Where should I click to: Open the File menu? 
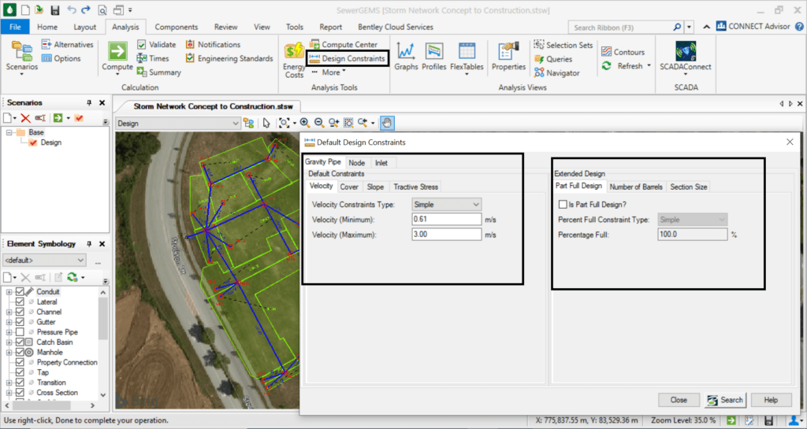pyautogui.click(x=15, y=27)
